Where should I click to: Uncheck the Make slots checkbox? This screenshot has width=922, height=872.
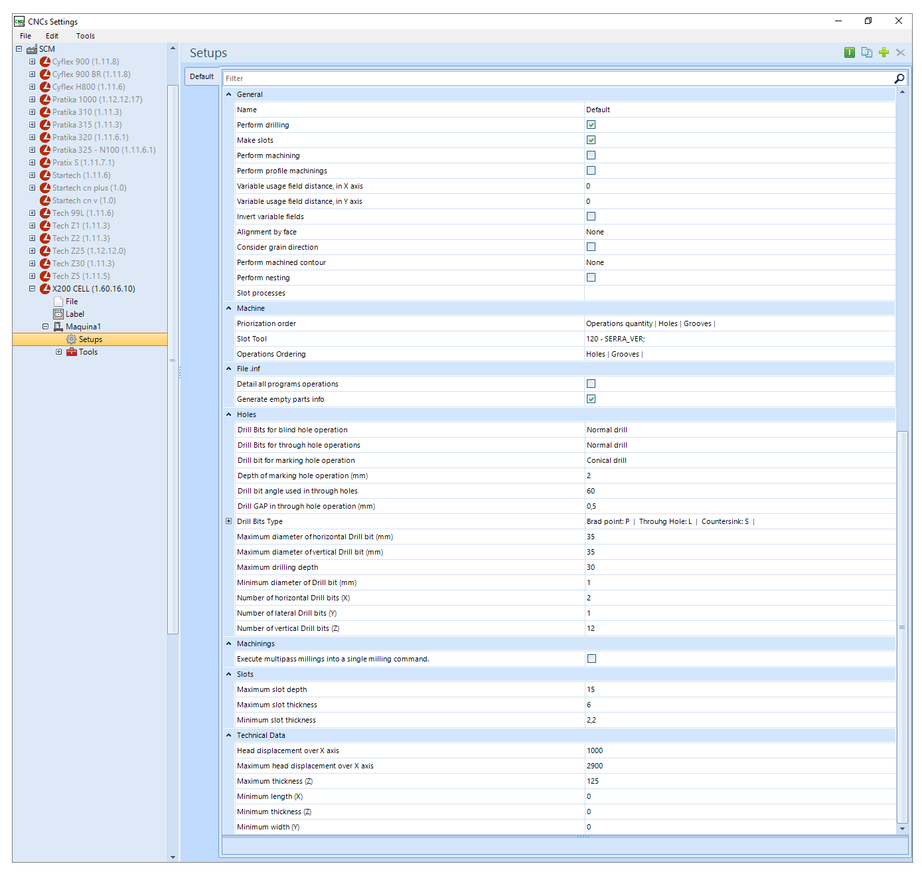pos(591,140)
